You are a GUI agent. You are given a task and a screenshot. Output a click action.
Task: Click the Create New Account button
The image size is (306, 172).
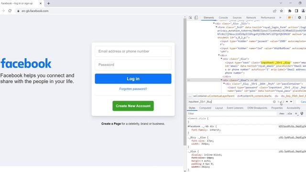click(133, 106)
